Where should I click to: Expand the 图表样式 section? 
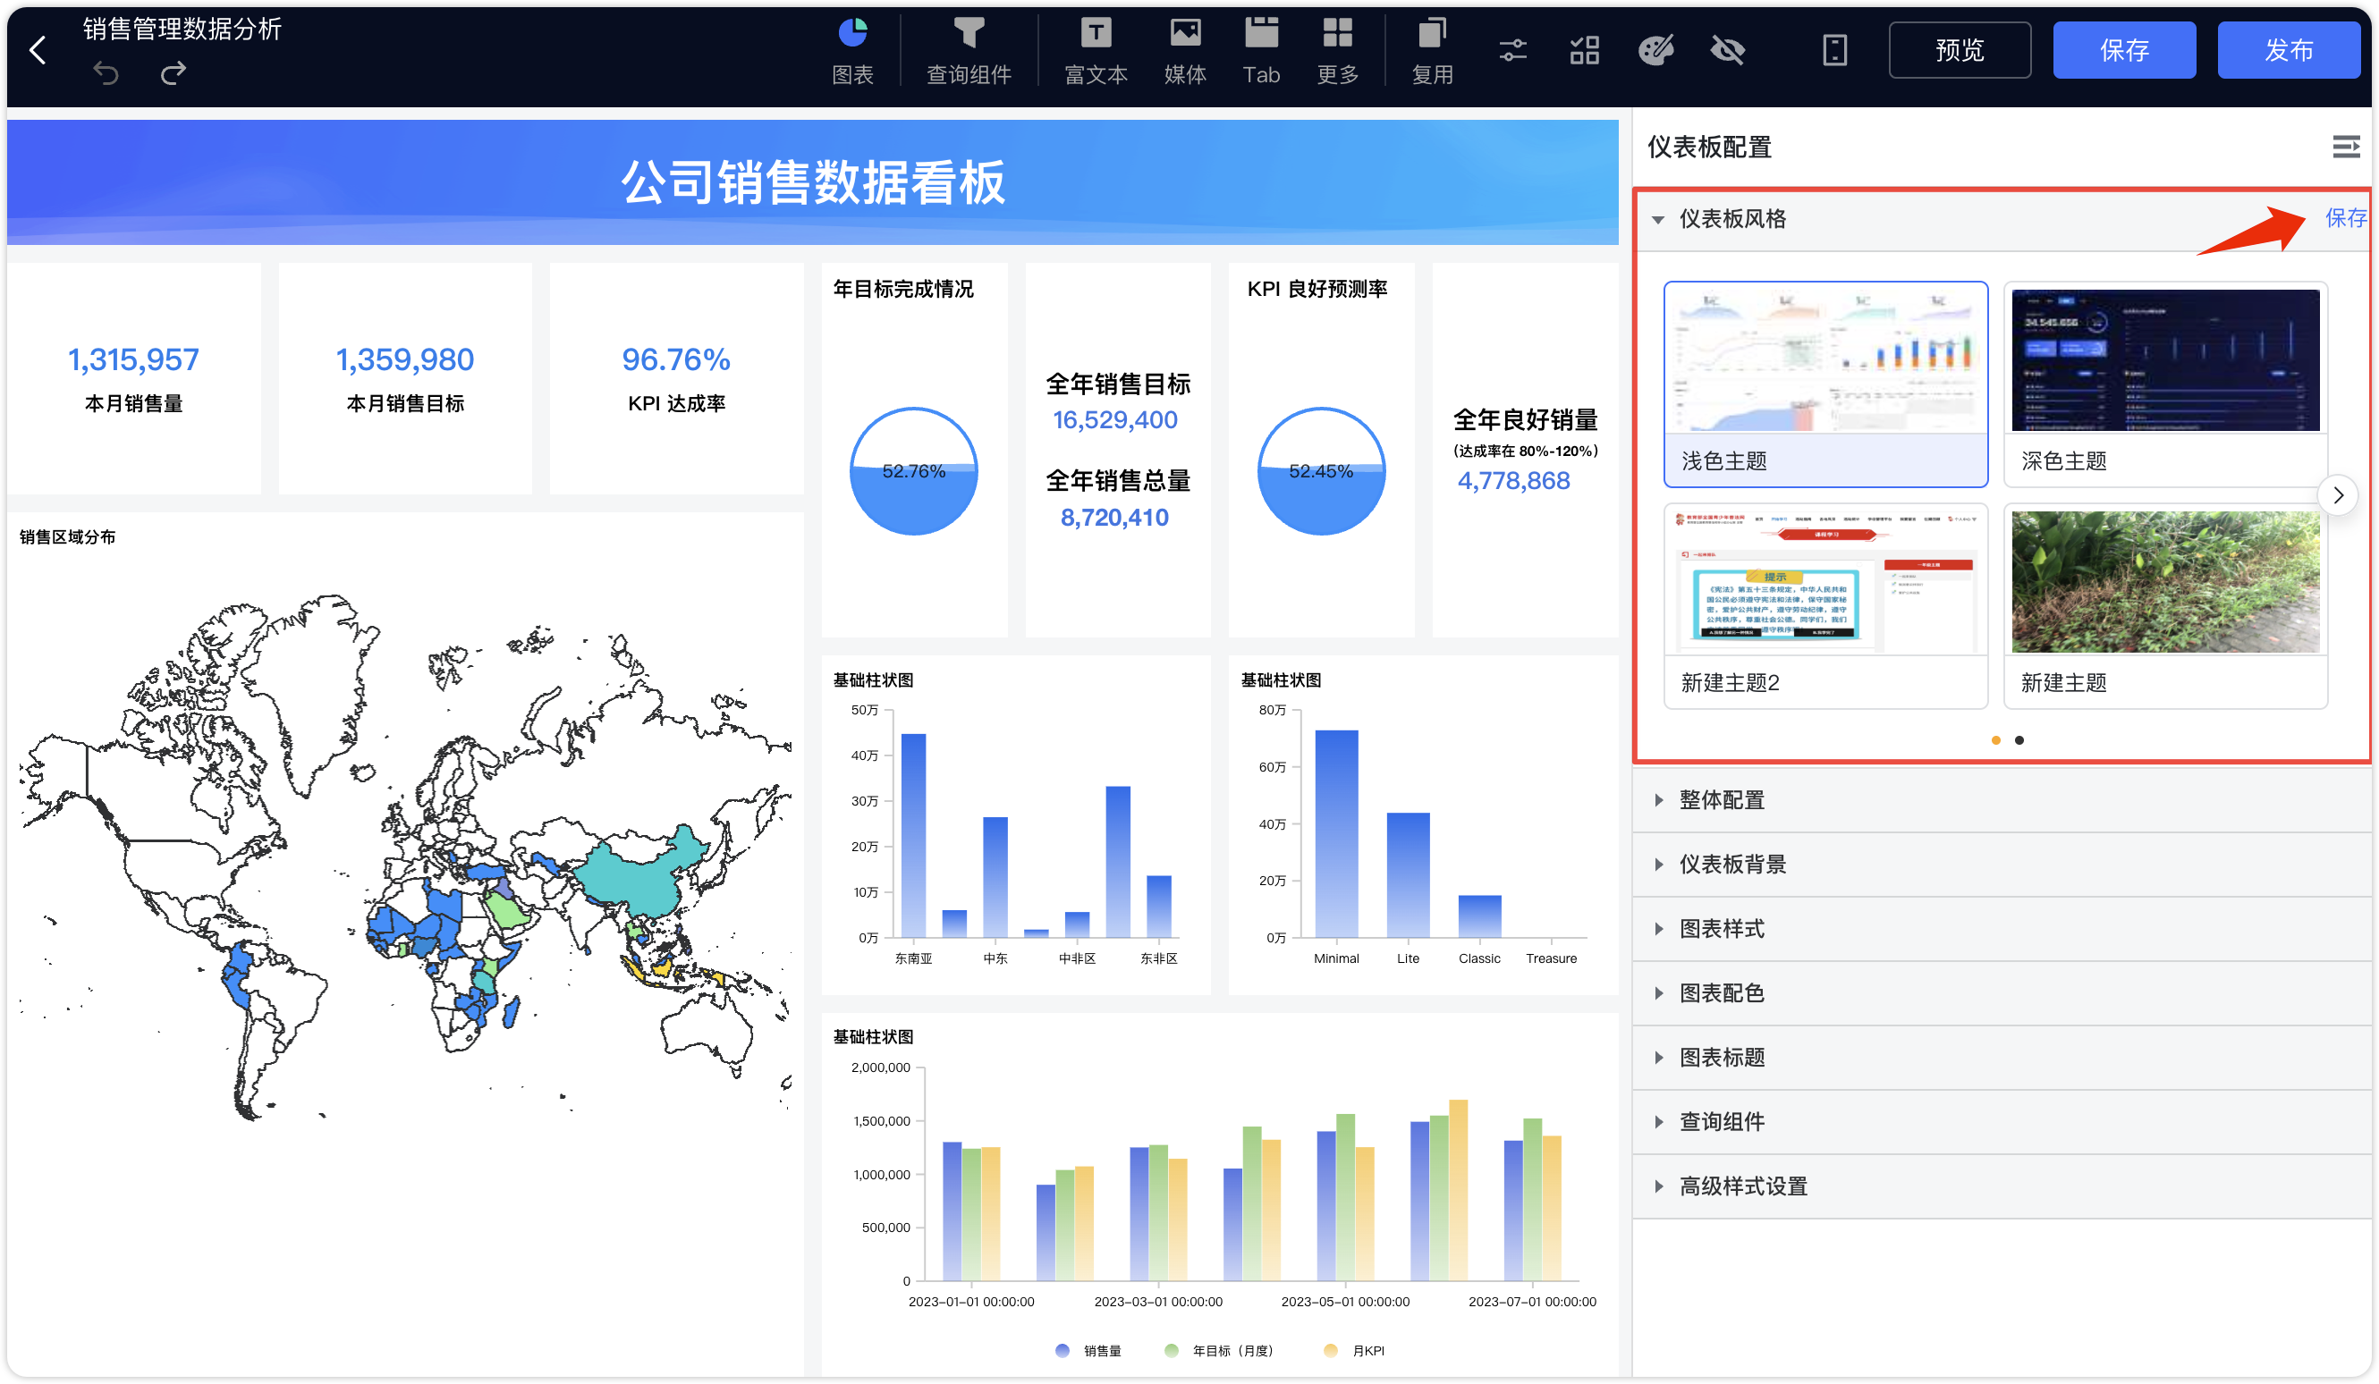2002,928
